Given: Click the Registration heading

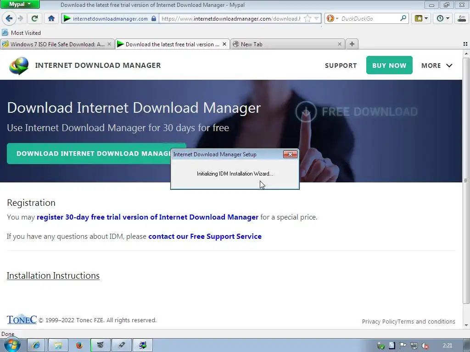Looking at the screenshot, I should [31, 203].
